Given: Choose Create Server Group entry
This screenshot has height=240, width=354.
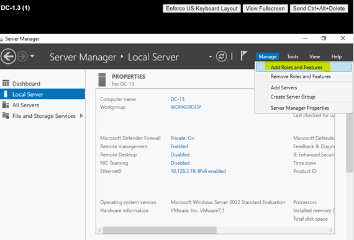Looking at the screenshot, I should [304, 97].
